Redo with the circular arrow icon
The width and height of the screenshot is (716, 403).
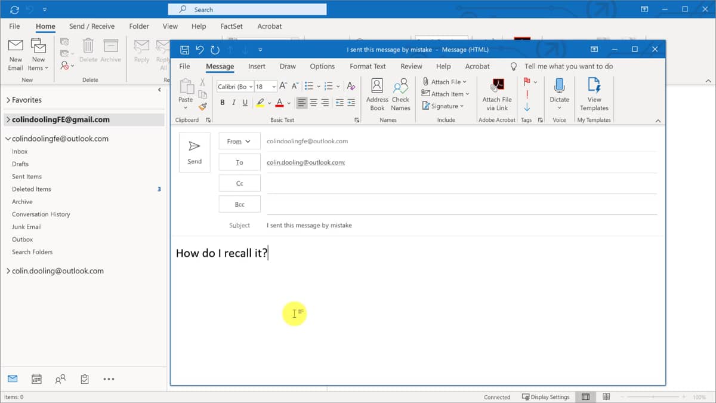(215, 50)
